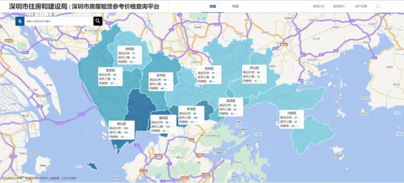Select the 龙岗区 district info card
This screenshot has width=404, height=183.
pyautogui.click(x=209, y=75)
